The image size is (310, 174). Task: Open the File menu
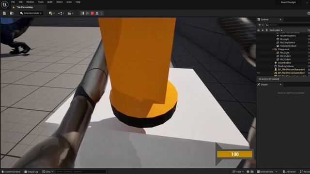(13, 2)
